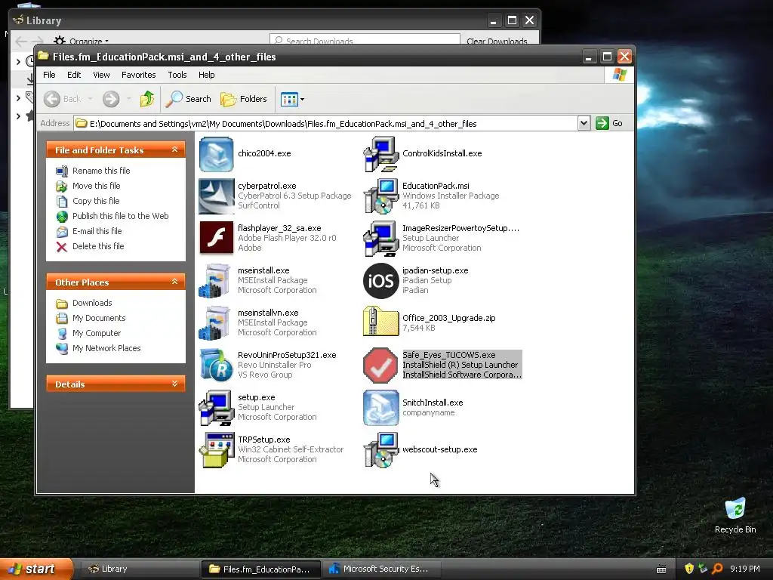This screenshot has width=773, height=580.
Task: Expand the Details panel
Action: 174,384
